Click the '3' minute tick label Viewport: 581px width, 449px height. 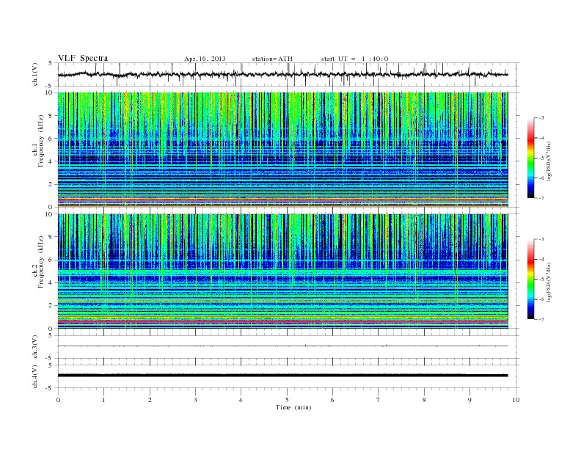pos(195,400)
